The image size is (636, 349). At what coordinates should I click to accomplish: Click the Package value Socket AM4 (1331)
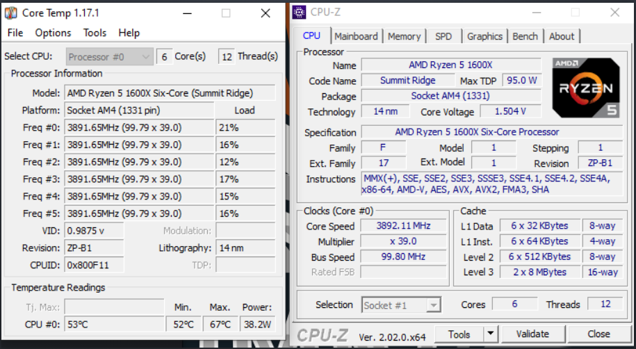[x=451, y=96]
